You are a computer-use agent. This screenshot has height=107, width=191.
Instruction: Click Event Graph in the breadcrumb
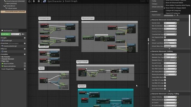tap(71, 1)
